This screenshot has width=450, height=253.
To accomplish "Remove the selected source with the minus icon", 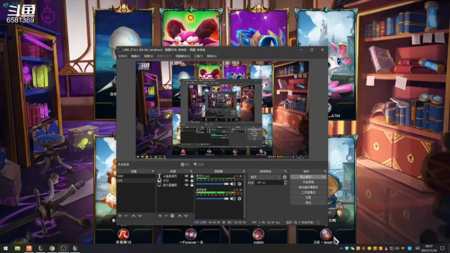I will coord(166,216).
